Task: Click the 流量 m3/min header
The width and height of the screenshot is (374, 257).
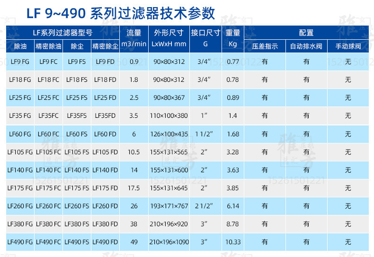Action: pyautogui.click(x=134, y=39)
